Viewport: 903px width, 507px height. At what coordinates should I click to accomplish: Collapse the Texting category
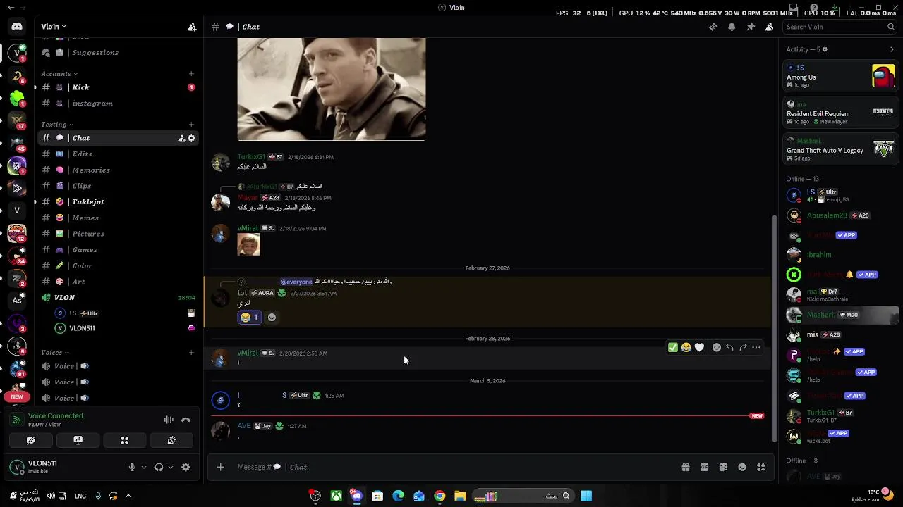57,125
